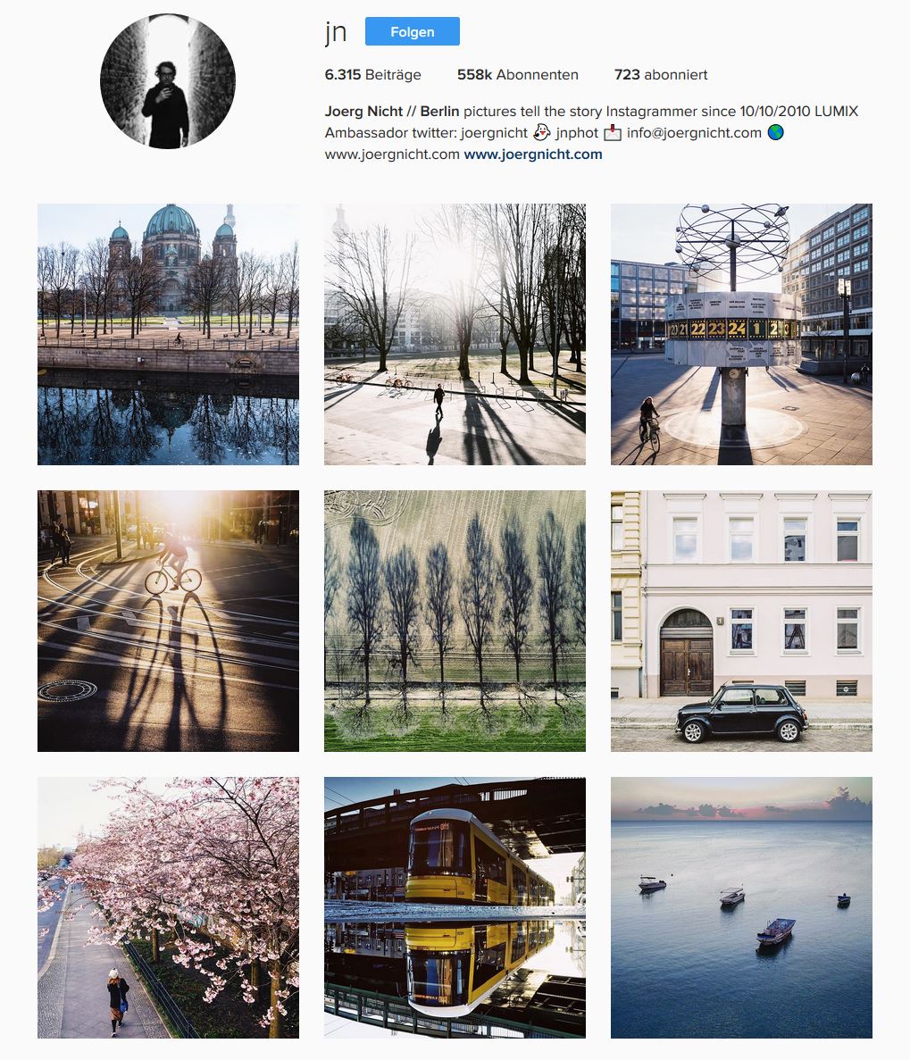Open the sunlit bare trees photo
The image size is (910, 1060).
(x=455, y=334)
